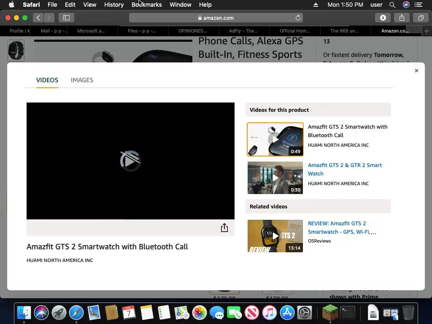
Task: Open Safari's Share toolbar button
Action: tap(402, 18)
